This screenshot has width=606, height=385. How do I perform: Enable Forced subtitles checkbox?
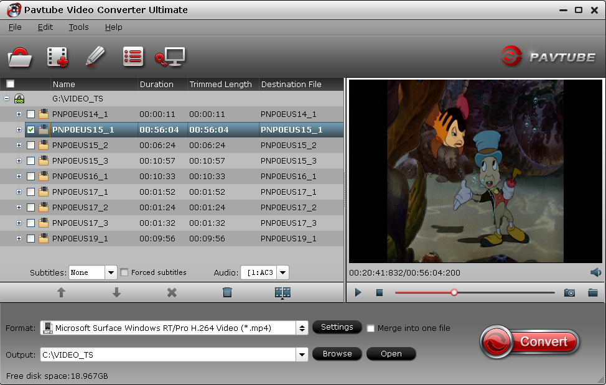point(124,272)
